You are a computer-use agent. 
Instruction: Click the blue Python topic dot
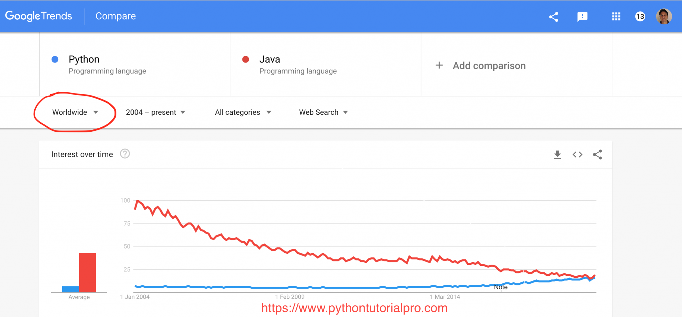coord(54,59)
